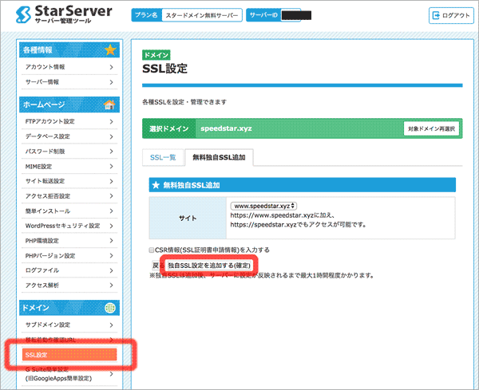Click the 各種SSLを設定・管理できます description text

point(184,102)
